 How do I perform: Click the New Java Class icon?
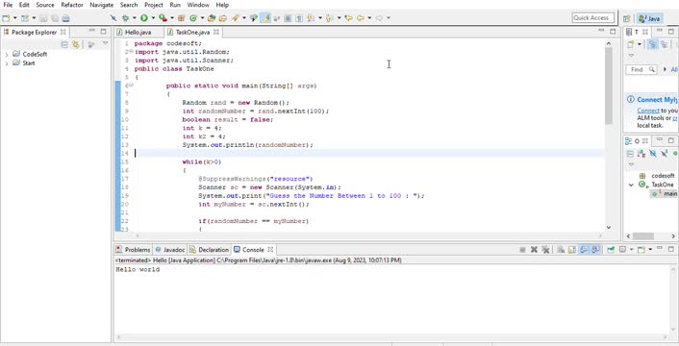click(193, 18)
